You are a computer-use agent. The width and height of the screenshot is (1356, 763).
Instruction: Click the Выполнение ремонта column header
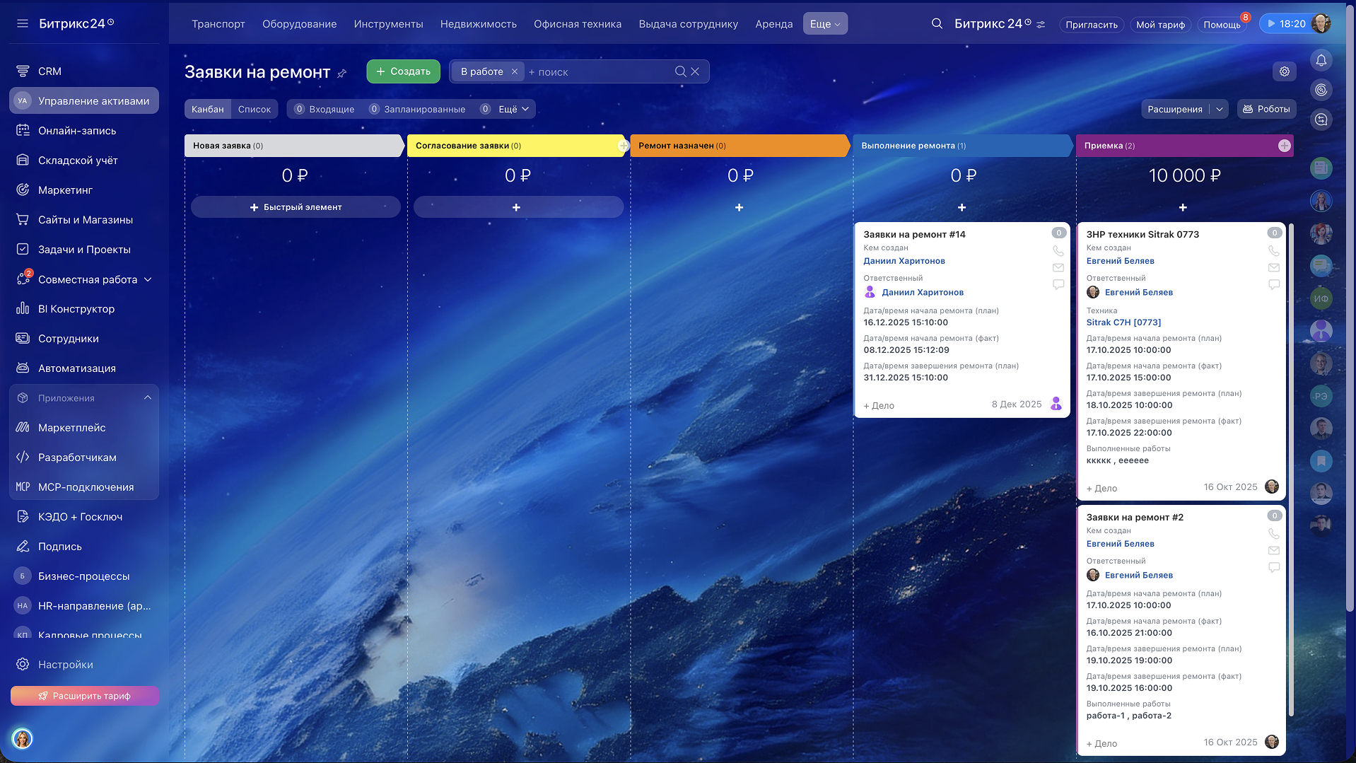pos(962,146)
